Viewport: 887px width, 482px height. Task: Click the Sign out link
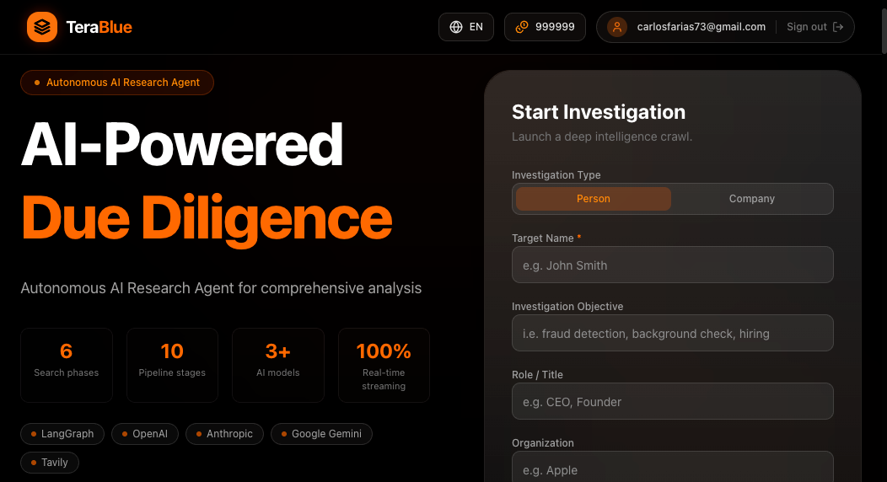pyautogui.click(x=814, y=27)
